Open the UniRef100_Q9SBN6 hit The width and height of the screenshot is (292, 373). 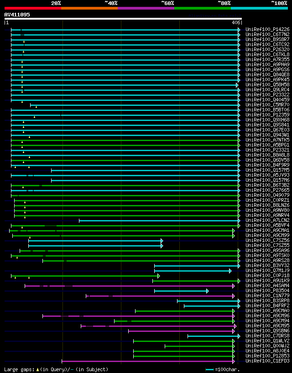point(267,331)
